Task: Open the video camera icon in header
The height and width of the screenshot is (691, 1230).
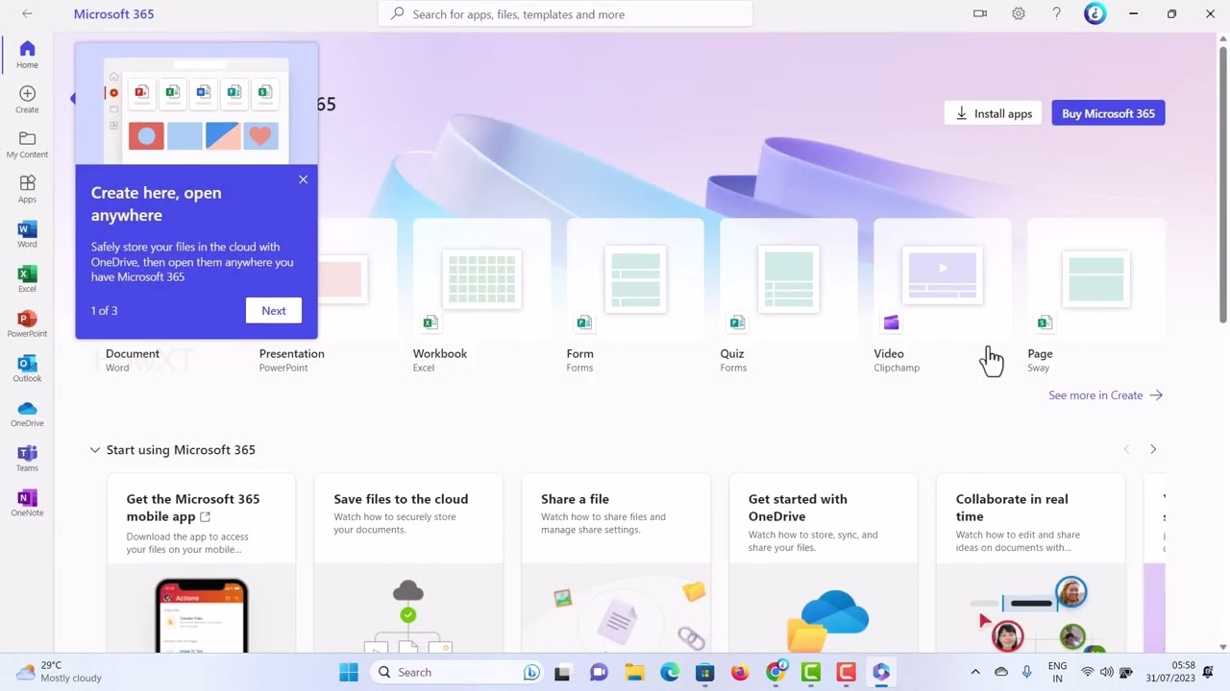Action: [980, 13]
